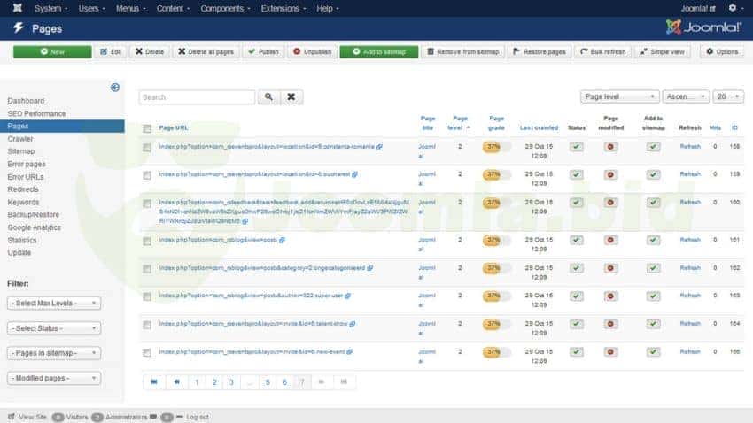Click the search magnifier icon button
Viewport: 753px width, 423px height.
pos(268,97)
